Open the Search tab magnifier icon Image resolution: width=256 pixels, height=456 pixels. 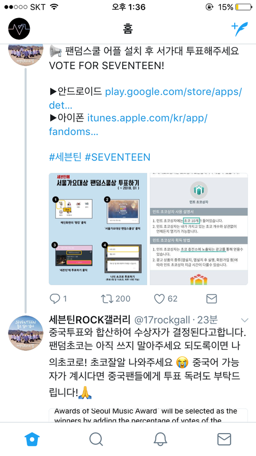96,439
